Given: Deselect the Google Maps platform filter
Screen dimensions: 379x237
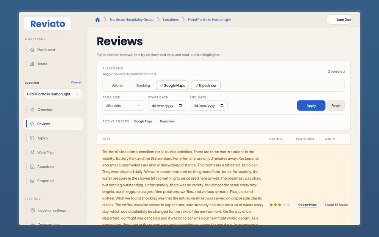Looking at the screenshot, I should coord(172,85).
